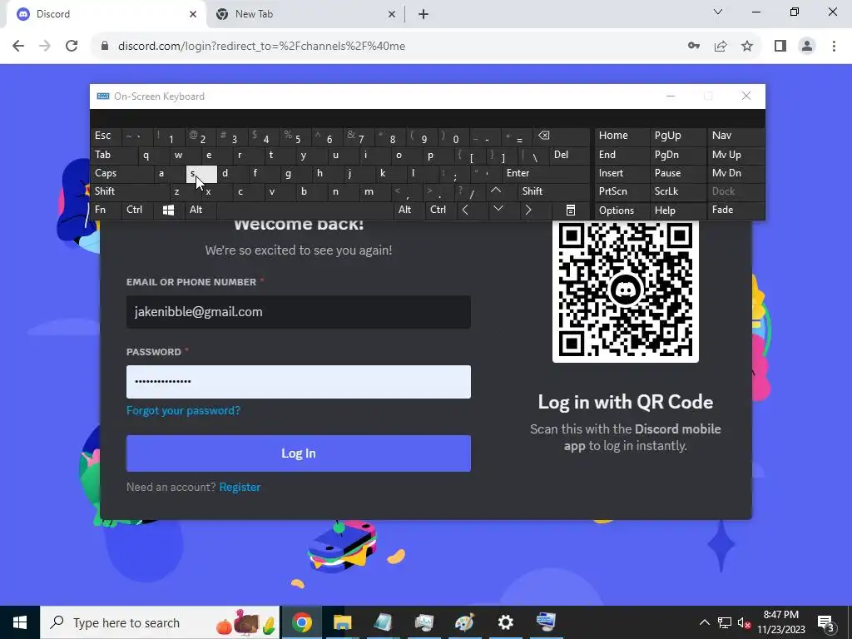Click the Mv Up key on keyboard
Image resolution: width=852 pixels, height=639 pixels.
(x=736, y=155)
